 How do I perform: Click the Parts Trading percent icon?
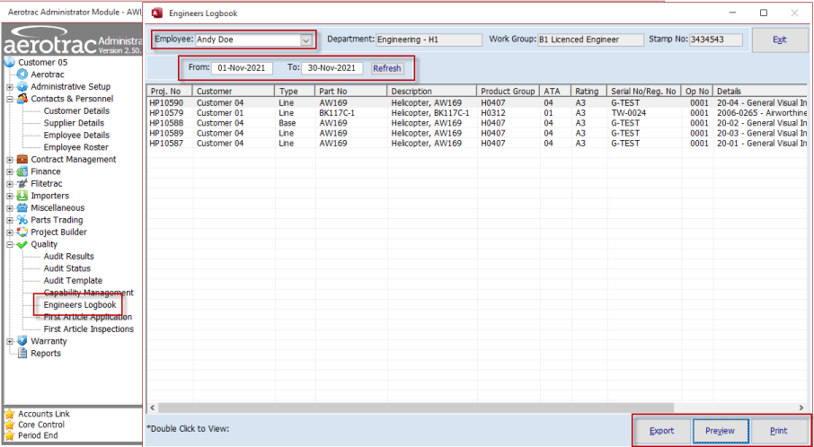coord(22,220)
